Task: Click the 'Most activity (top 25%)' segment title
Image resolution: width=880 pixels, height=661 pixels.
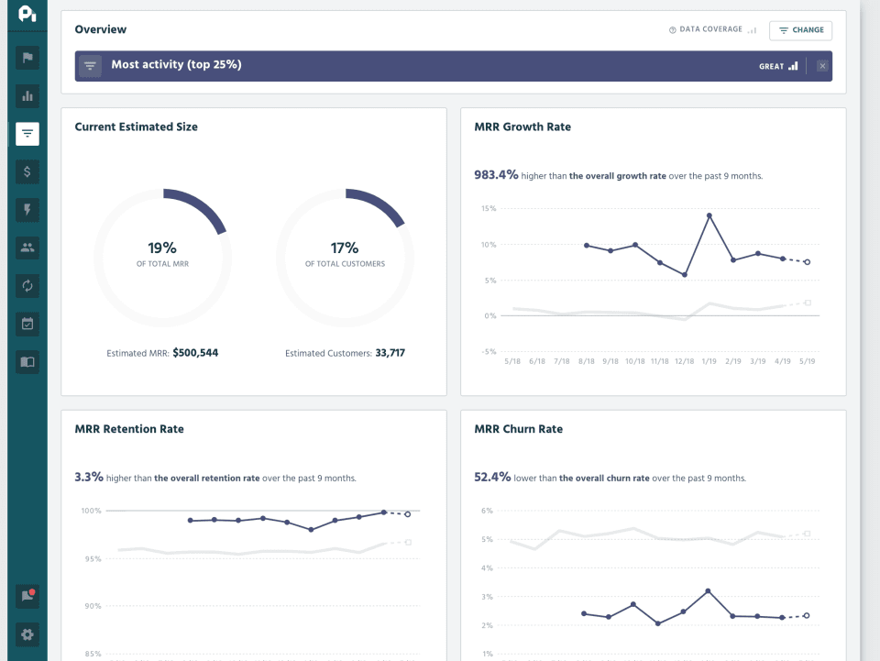Action: (176, 65)
